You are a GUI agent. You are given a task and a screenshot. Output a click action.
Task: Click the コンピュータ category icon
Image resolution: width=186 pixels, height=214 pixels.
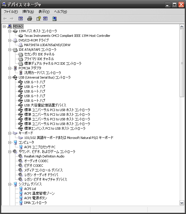coord(15,142)
